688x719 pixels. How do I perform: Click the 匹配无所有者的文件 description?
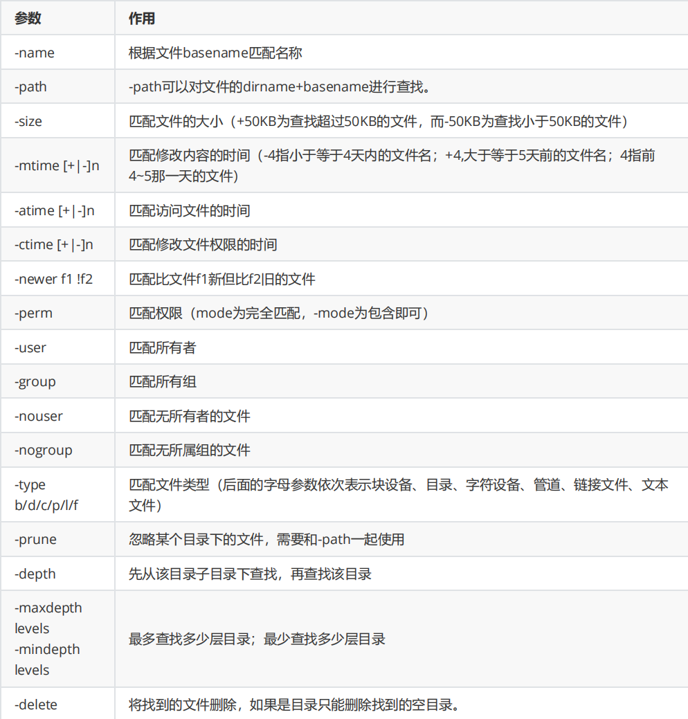[190, 416]
